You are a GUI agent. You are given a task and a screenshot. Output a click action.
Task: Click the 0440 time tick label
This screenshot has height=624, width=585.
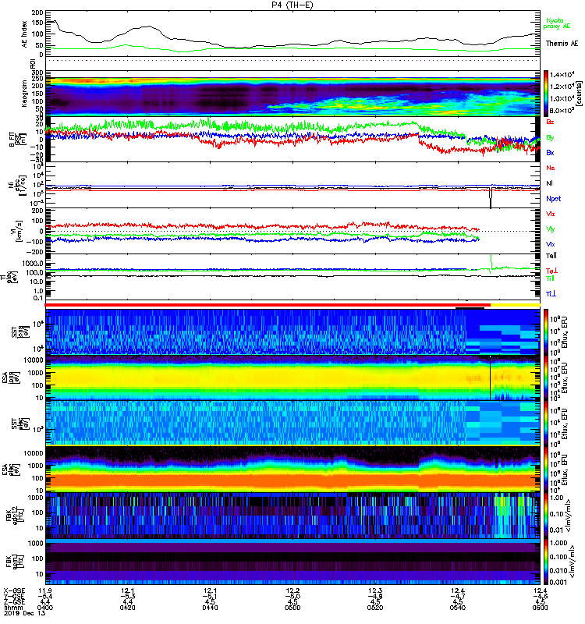pos(210,608)
